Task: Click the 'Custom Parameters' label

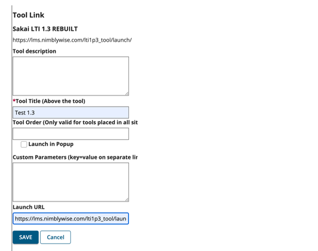Action: 75,157
